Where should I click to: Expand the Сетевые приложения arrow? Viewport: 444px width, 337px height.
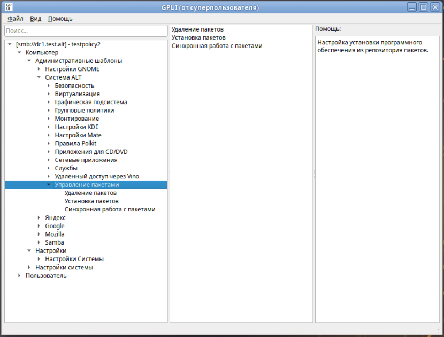coord(49,160)
